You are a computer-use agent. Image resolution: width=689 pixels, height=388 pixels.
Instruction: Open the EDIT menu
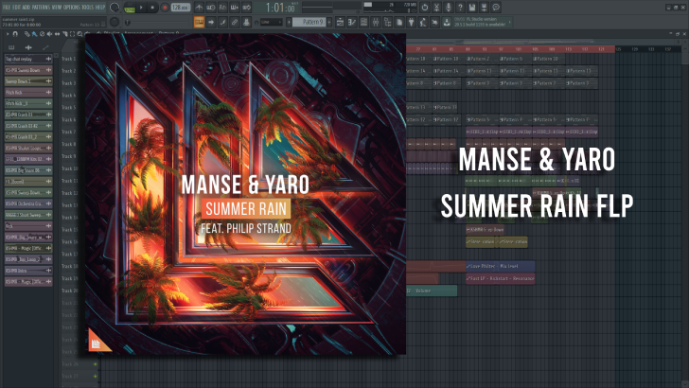[17, 8]
